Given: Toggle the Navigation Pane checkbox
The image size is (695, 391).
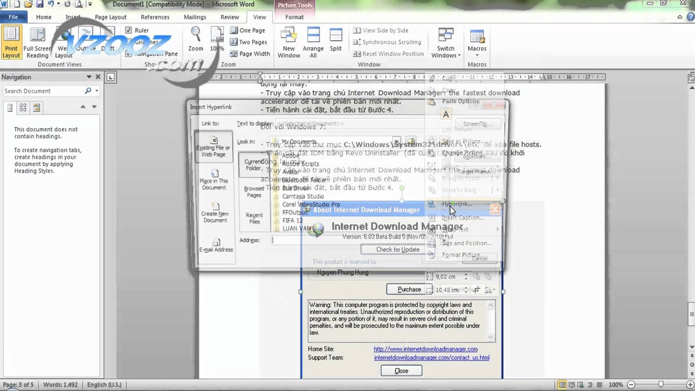Looking at the screenshot, I should tap(128, 54).
